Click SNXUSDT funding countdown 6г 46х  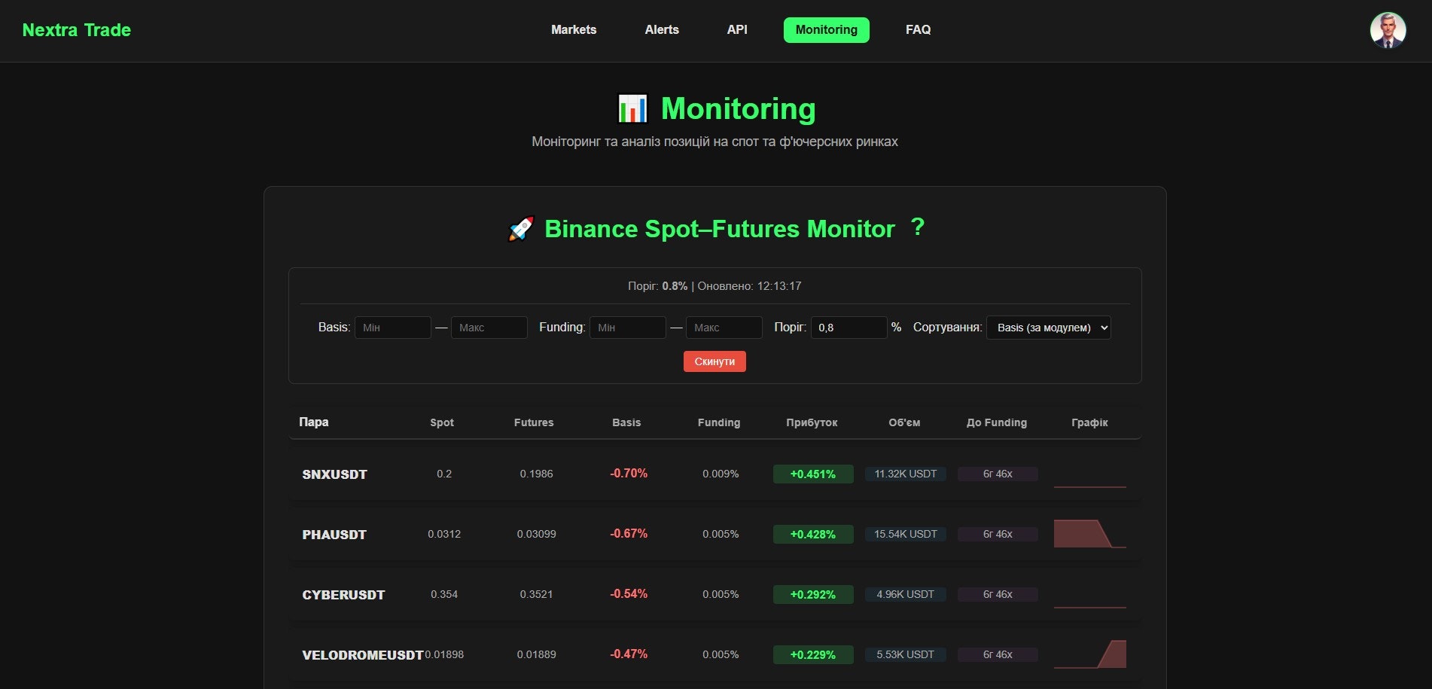998,474
